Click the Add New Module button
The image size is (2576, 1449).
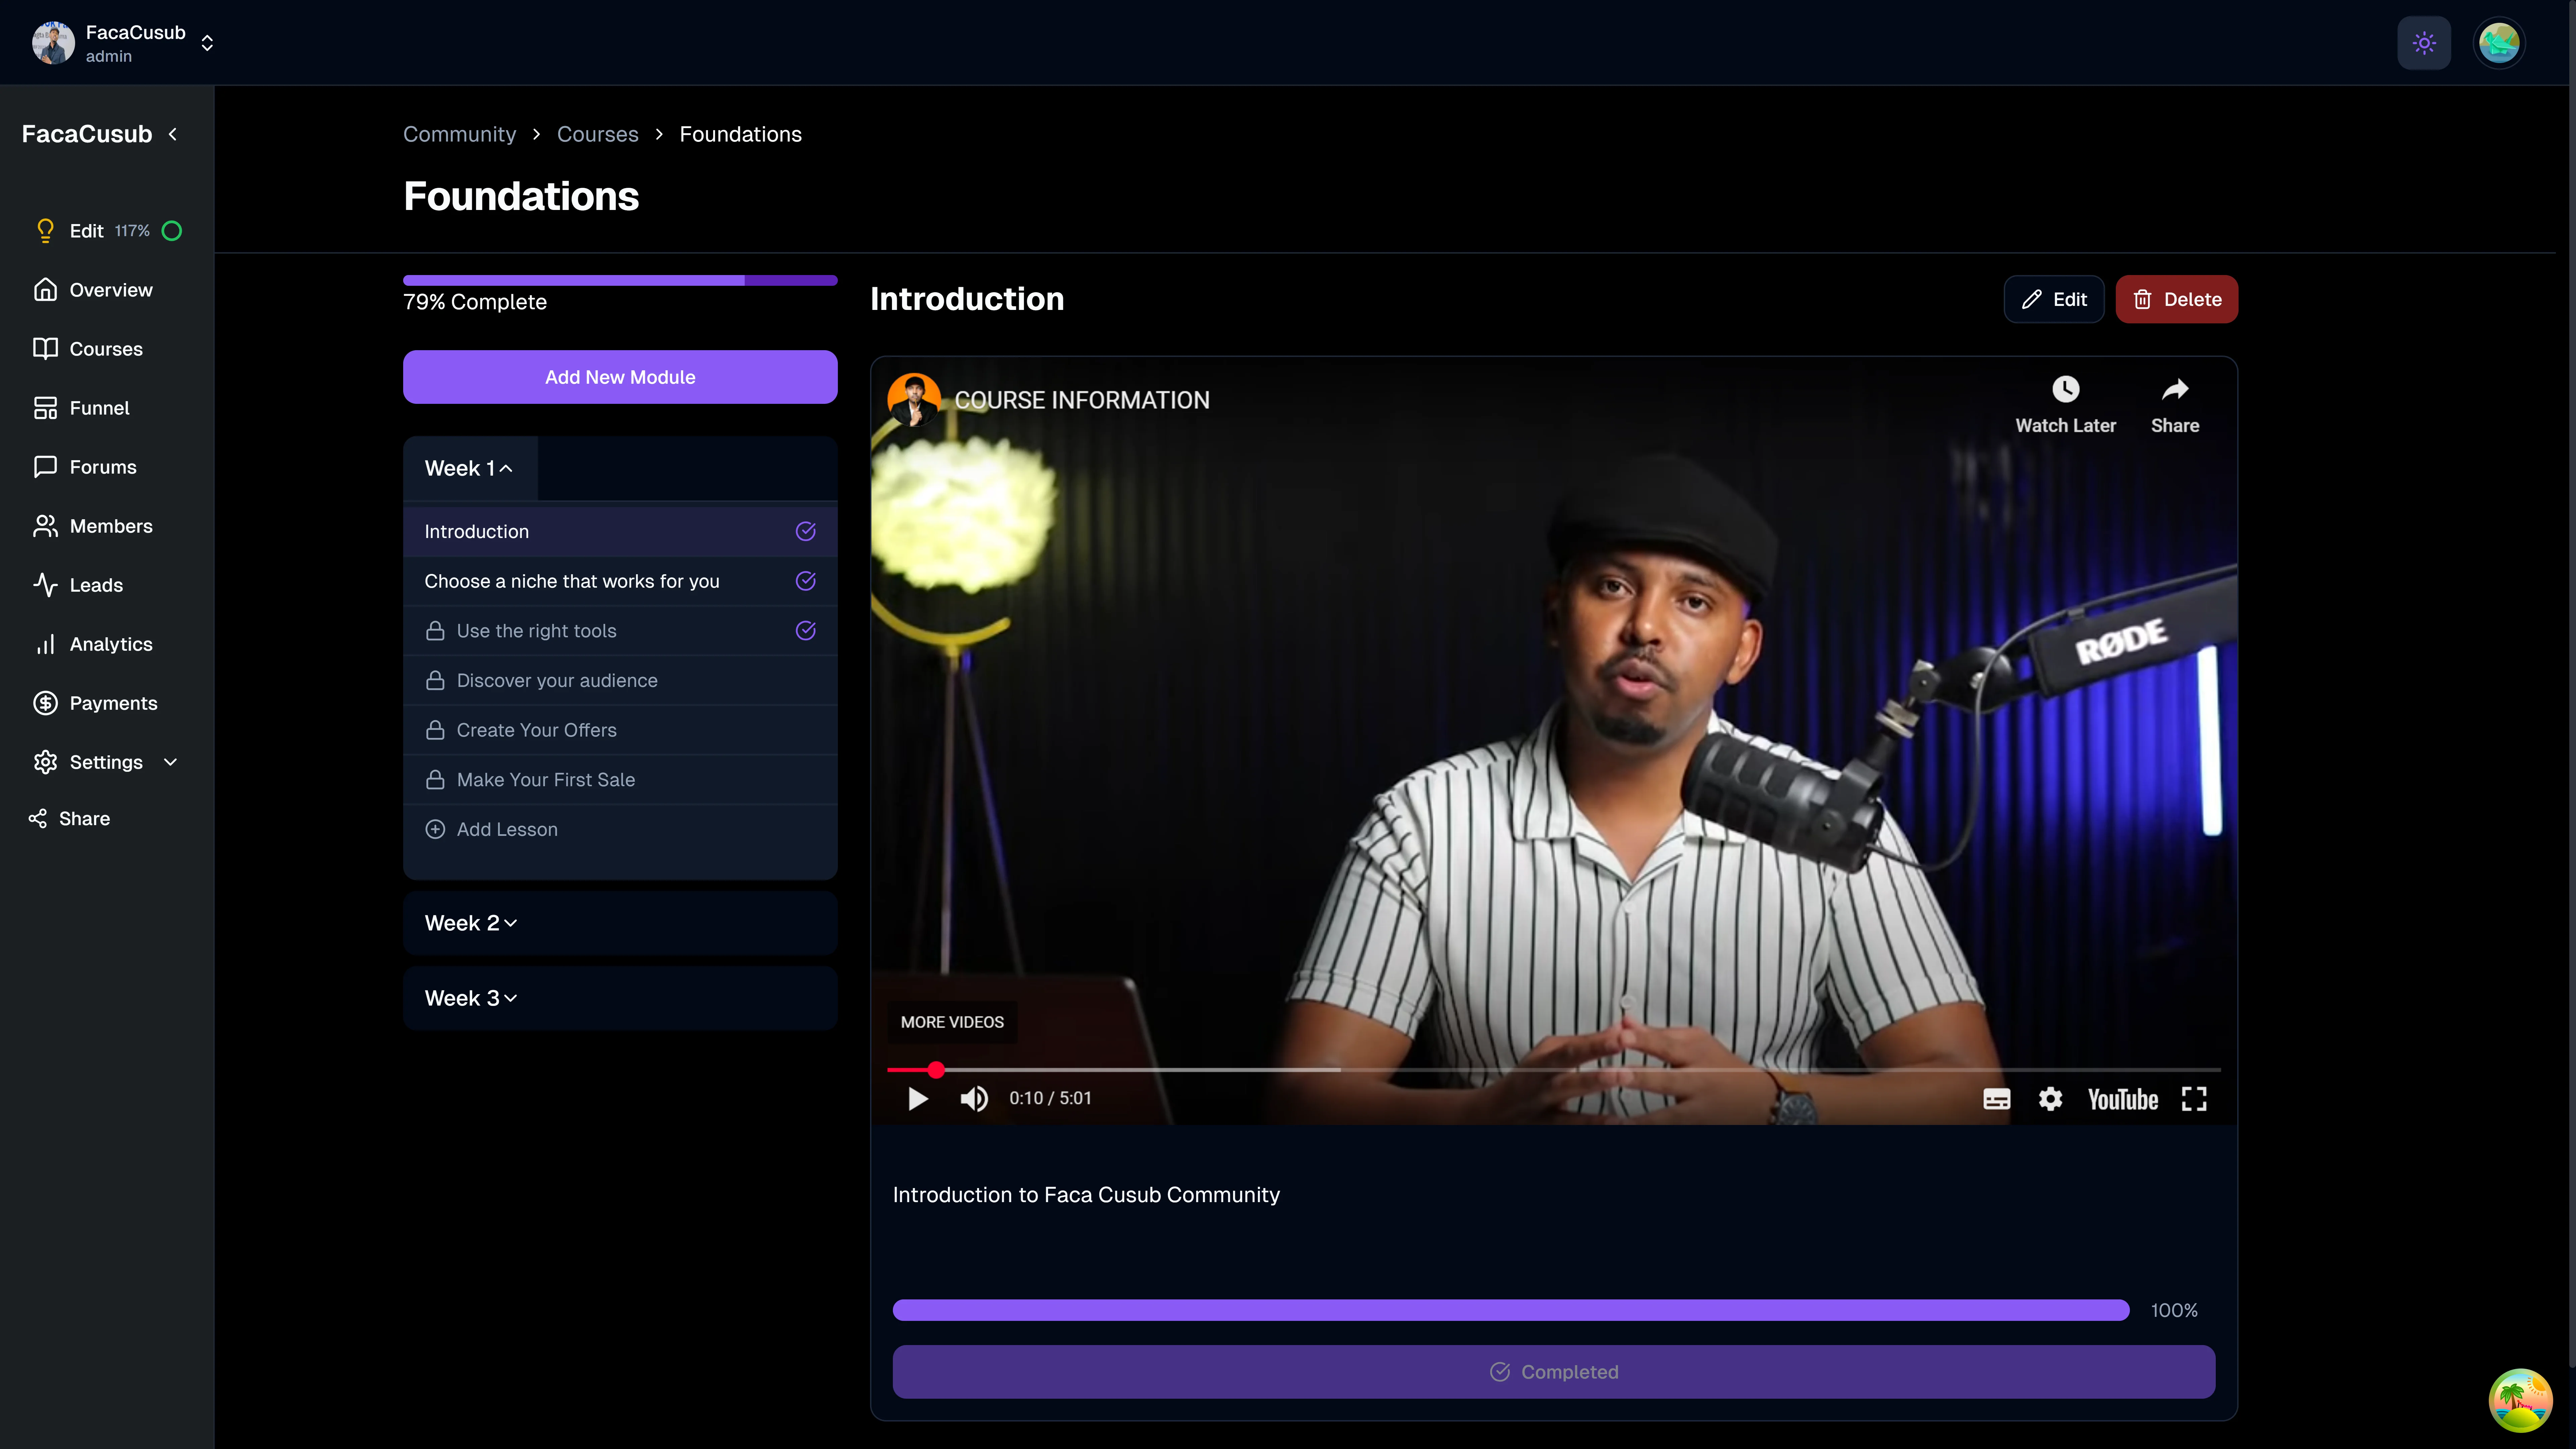(620, 377)
